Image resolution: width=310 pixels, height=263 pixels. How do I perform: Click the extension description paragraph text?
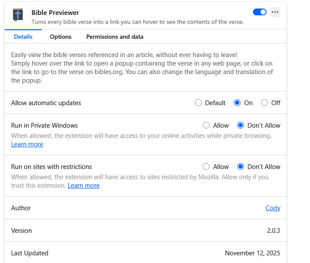(142, 67)
